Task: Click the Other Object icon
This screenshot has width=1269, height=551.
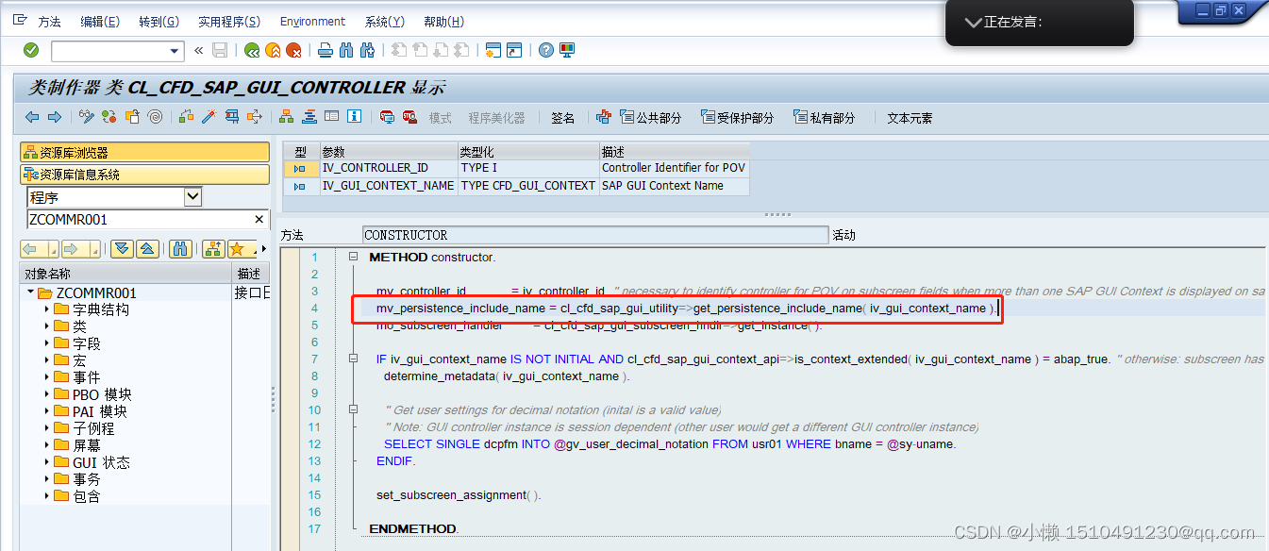Action: [x=132, y=117]
